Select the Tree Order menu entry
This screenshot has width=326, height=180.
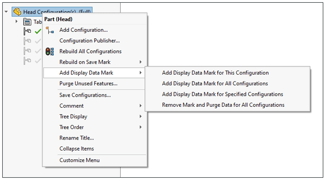pyautogui.click(x=71, y=127)
